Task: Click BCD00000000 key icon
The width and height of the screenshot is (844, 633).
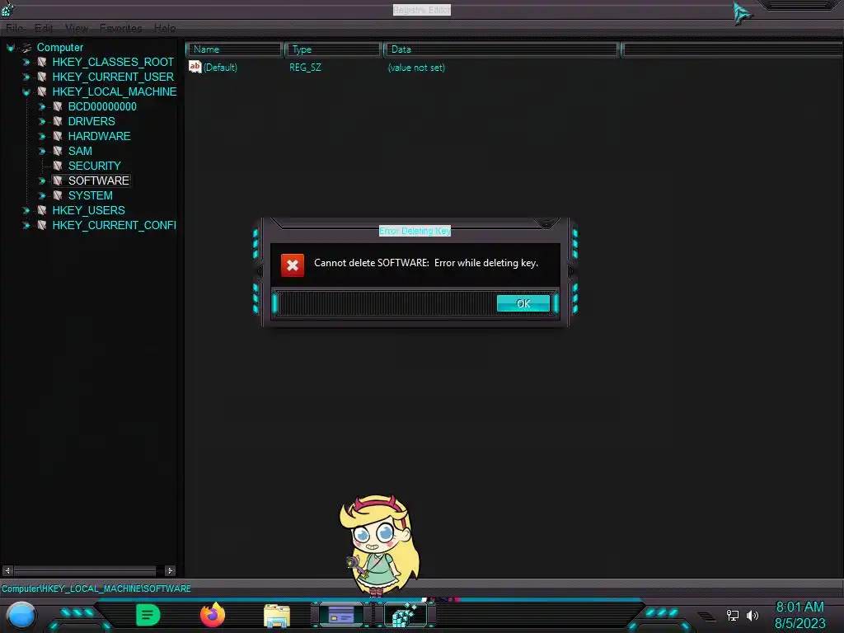Action: point(58,106)
